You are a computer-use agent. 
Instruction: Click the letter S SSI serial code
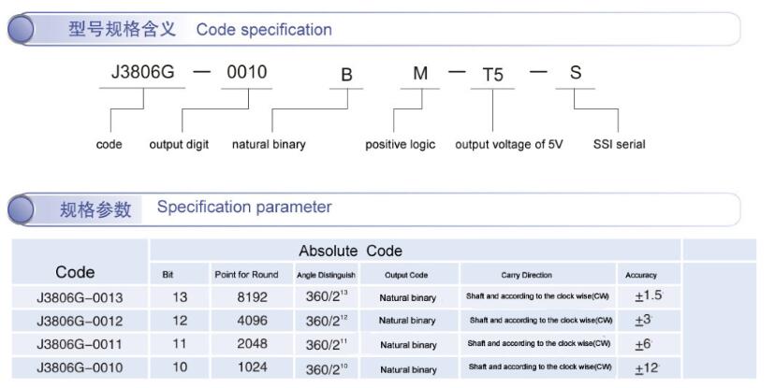click(x=576, y=73)
